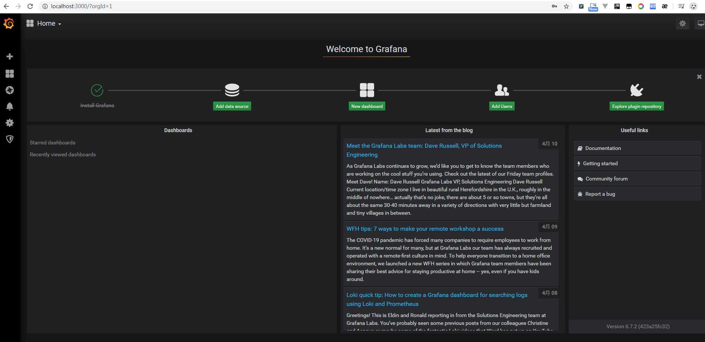View site info icon in address bar
Viewport: 705px width, 342px height.
tap(45, 6)
